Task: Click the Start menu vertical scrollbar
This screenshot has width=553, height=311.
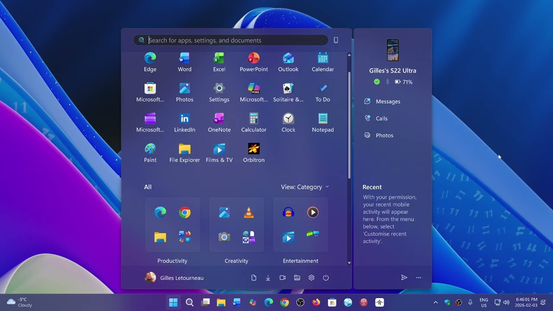Action: tap(349, 125)
